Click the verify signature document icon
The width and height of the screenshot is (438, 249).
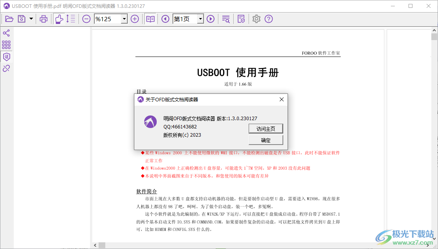click(241, 19)
